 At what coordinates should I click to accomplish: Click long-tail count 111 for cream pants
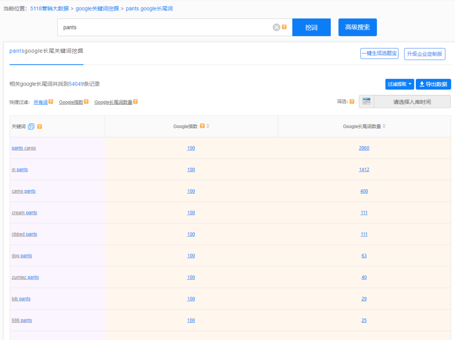point(364,213)
